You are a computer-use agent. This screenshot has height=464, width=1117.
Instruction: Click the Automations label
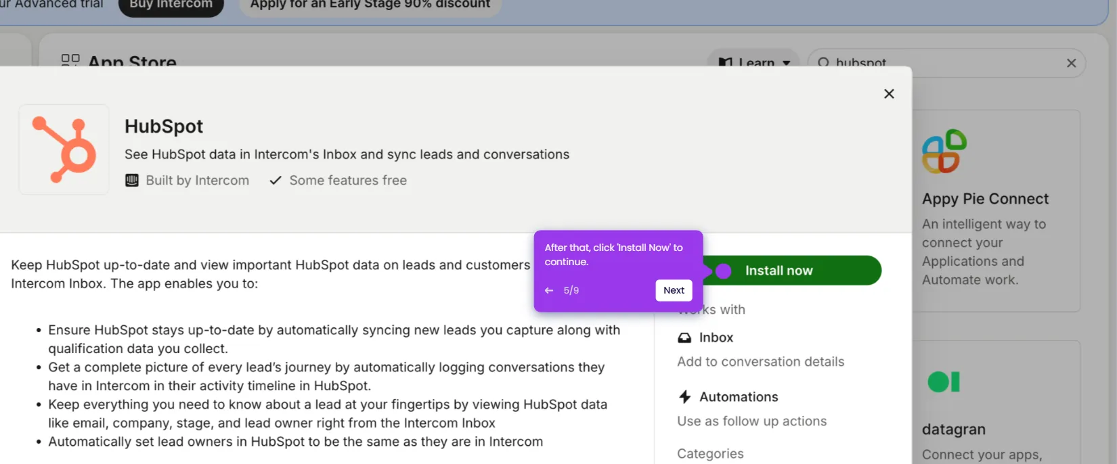739,397
